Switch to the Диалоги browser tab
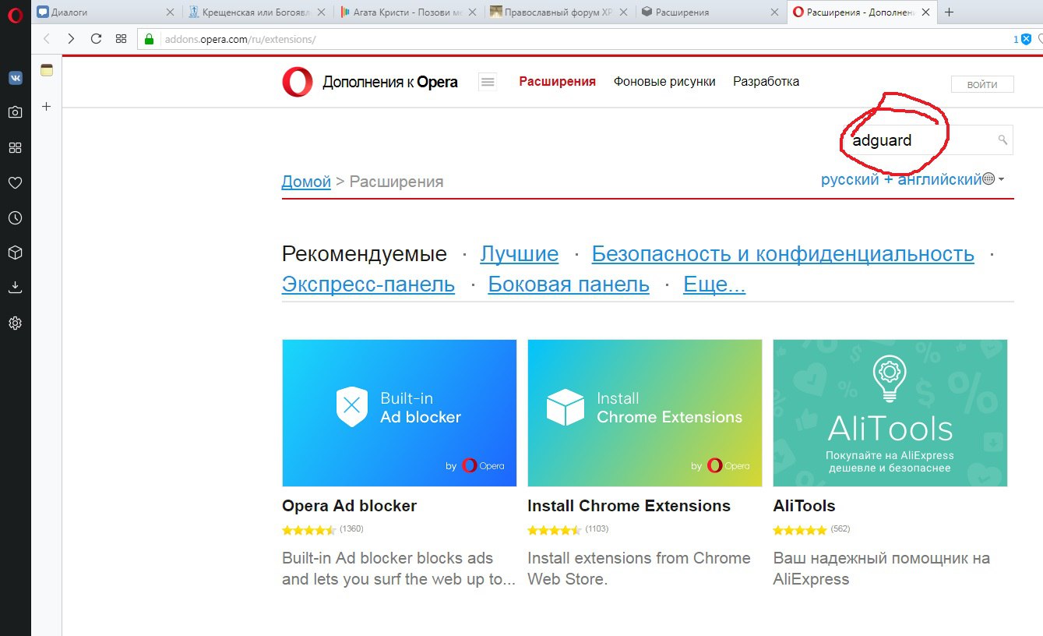The image size is (1043, 636). [107, 12]
